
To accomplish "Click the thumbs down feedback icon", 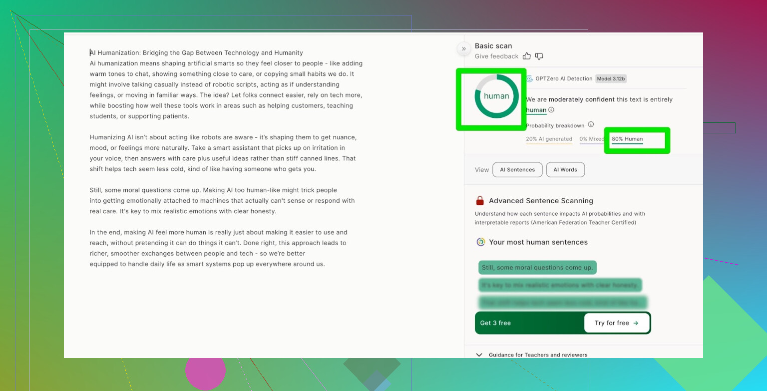I will [539, 56].
